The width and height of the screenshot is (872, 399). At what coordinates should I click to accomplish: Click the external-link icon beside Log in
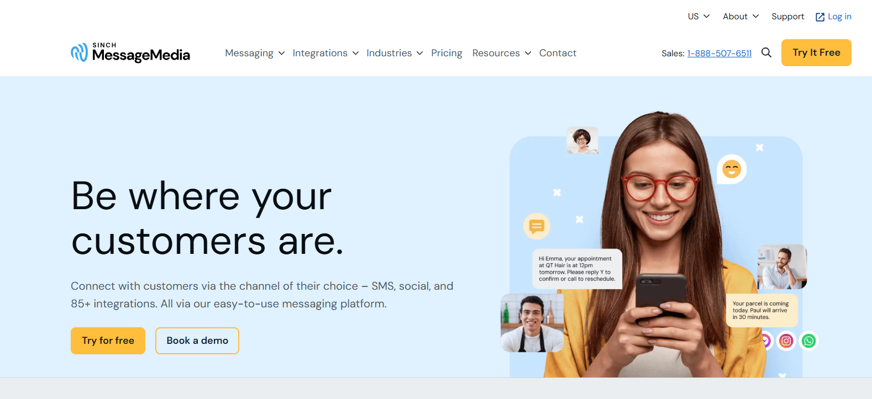point(820,17)
